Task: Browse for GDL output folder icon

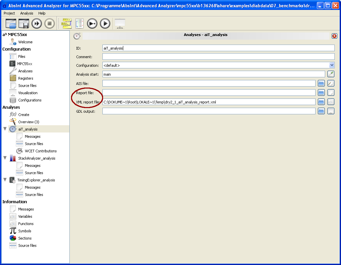Action: click(321, 111)
